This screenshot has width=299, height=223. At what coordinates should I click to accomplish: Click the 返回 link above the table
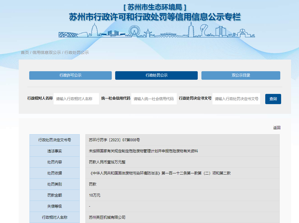pyautogui.click(x=277, y=128)
